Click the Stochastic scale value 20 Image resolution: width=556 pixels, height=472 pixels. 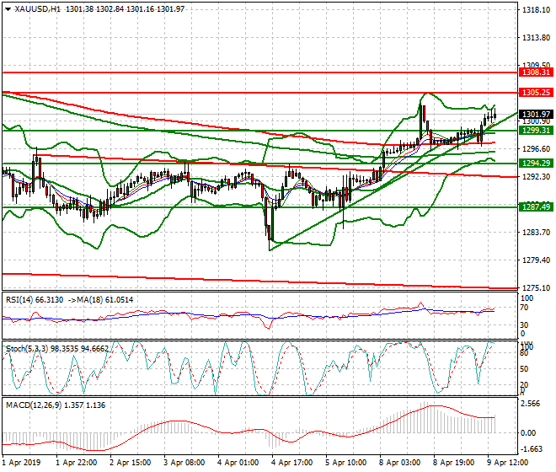click(524, 385)
